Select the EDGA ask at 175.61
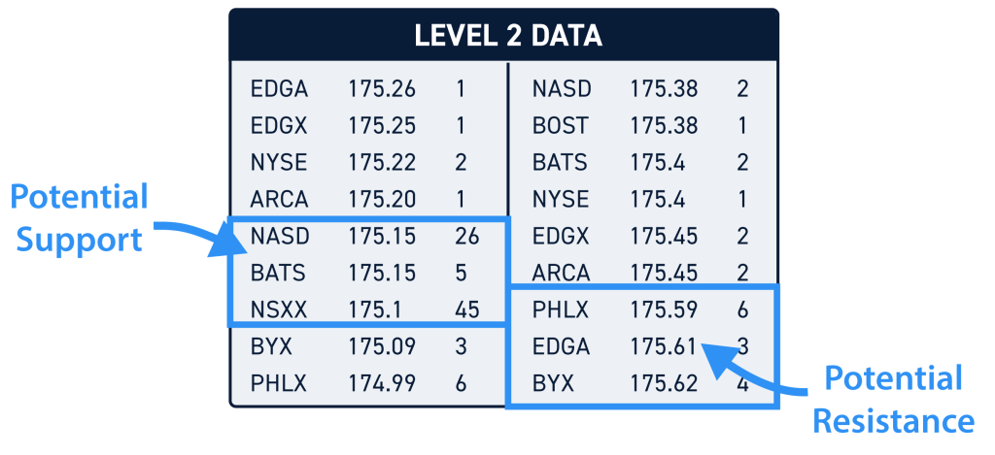 click(640, 346)
